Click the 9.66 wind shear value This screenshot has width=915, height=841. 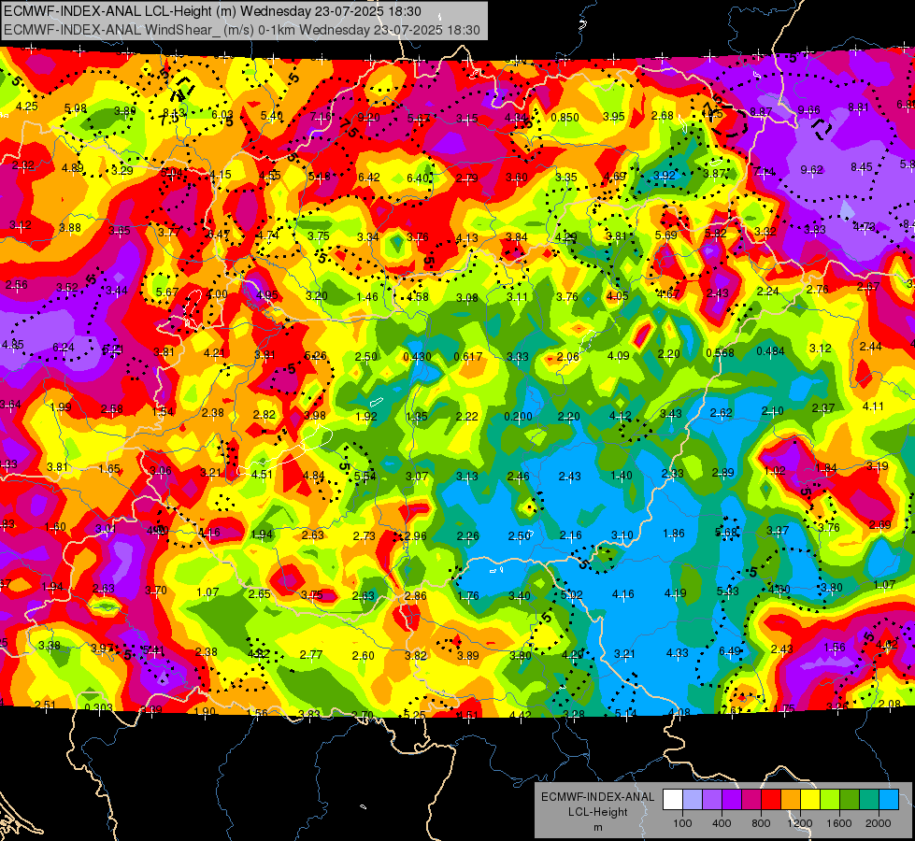pos(808,110)
